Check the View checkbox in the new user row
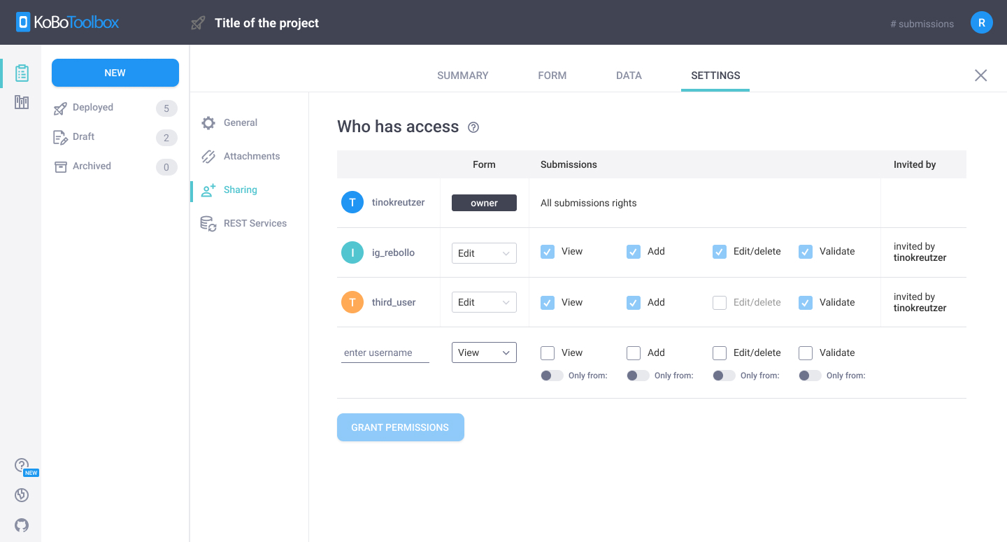The height and width of the screenshot is (542, 1007). (x=547, y=352)
